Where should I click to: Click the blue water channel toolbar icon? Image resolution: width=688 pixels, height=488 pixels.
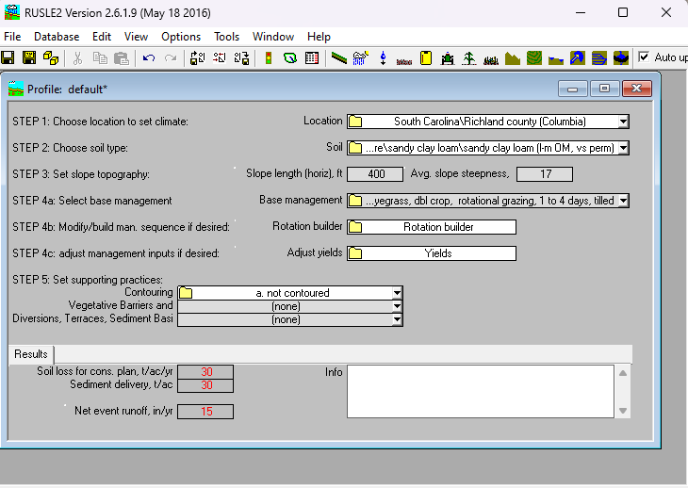(x=555, y=59)
